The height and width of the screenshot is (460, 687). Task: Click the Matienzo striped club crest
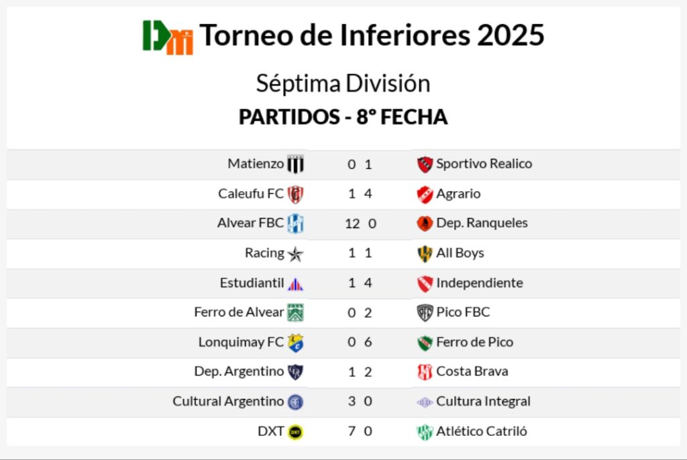pyautogui.click(x=295, y=164)
